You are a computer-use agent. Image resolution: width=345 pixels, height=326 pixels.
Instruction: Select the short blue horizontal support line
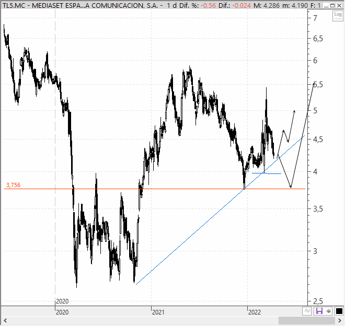(267, 173)
